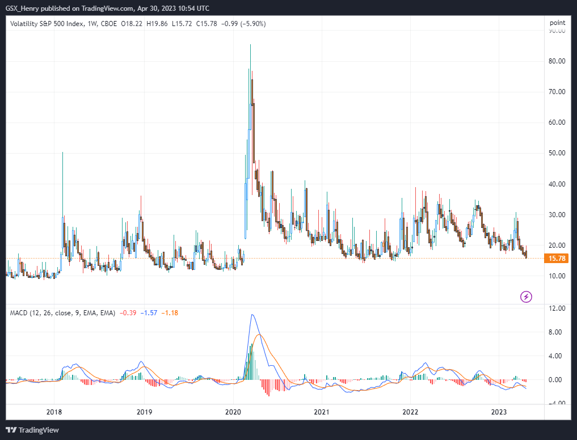The height and width of the screenshot is (440, 577).
Task: Click the orange signal value −1.18
Action: click(170, 313)
